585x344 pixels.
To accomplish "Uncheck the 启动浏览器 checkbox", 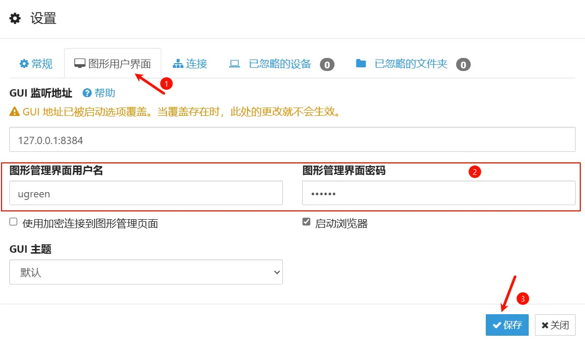I will coord(306,222).
